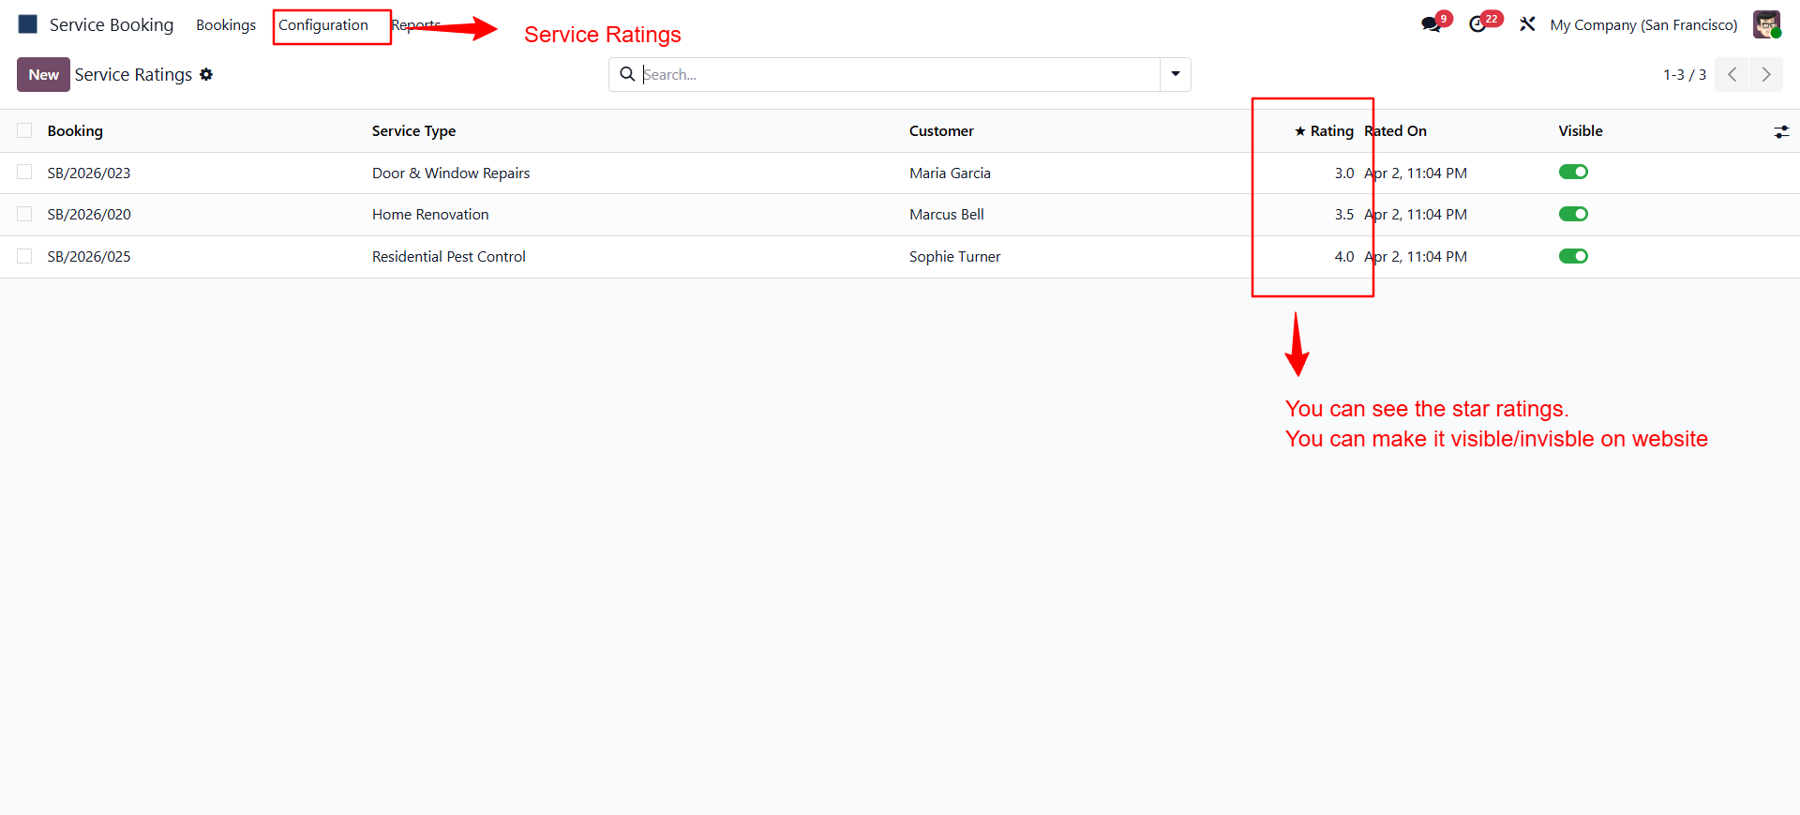Click the Service Ratings breadcrumb title
The width and height of the screenshot is (1800, 815).
click(x=133, y=74)
